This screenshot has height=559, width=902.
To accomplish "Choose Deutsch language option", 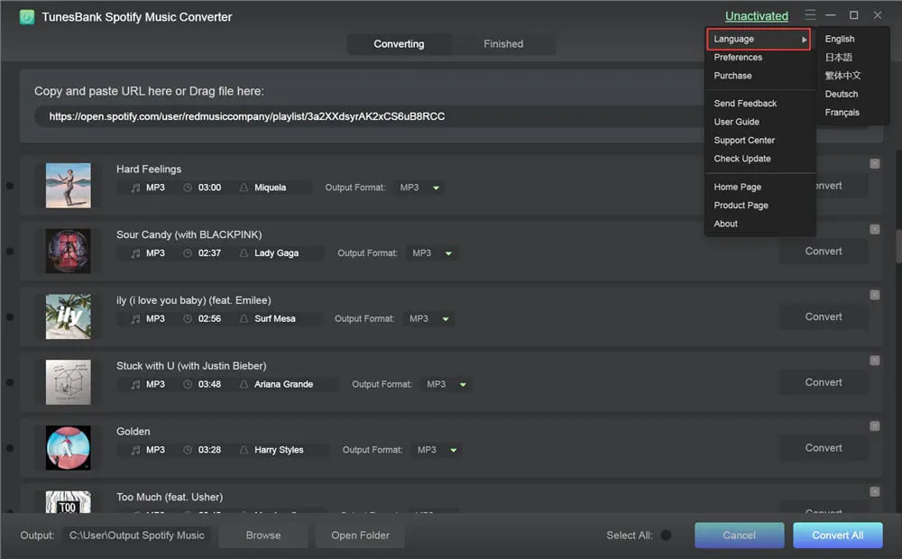I will [841, 95].
